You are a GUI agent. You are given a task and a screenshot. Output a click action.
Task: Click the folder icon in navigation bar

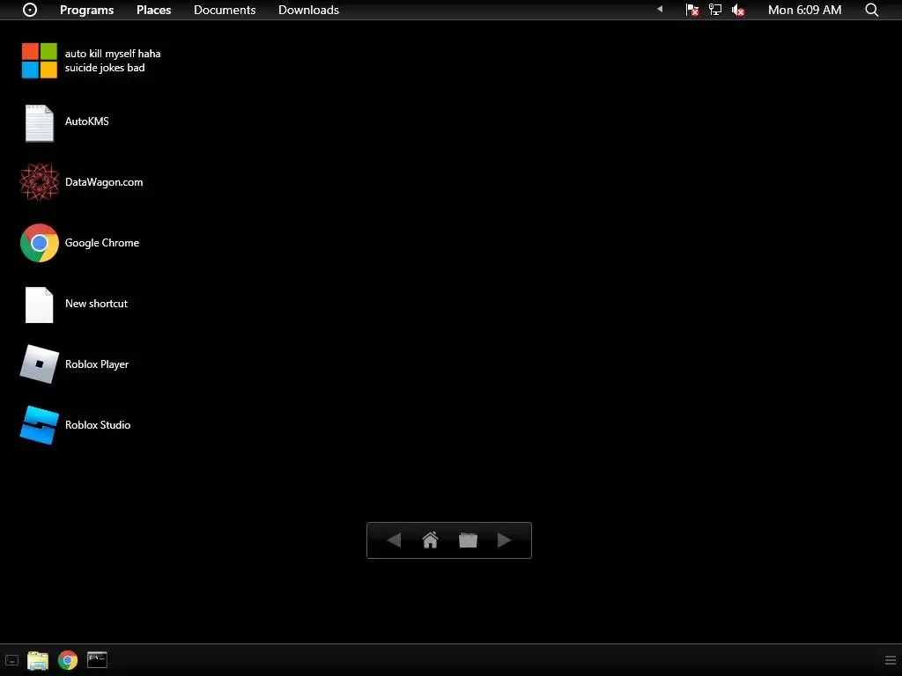click(469, 540)
